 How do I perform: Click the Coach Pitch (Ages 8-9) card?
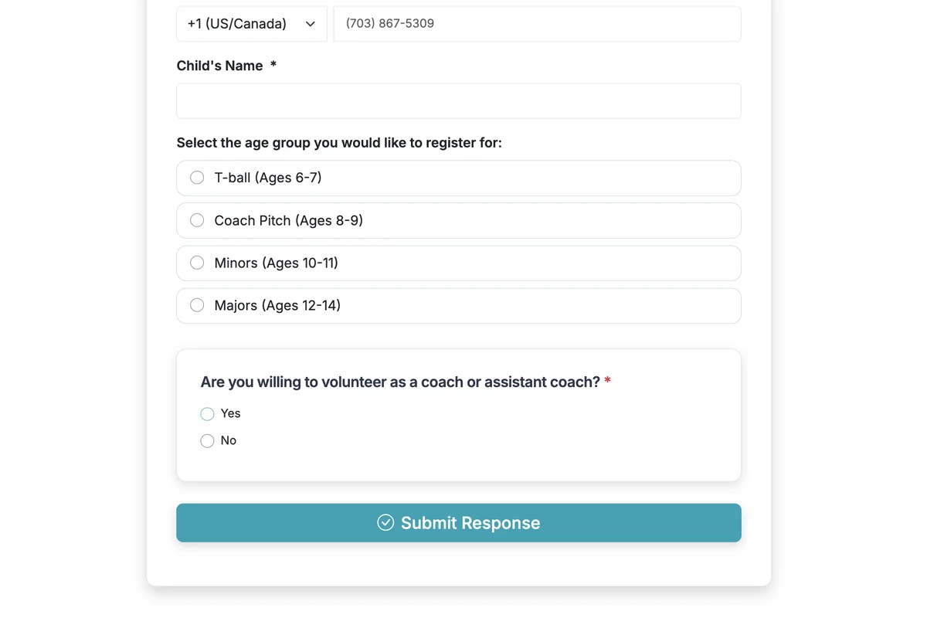459,220
